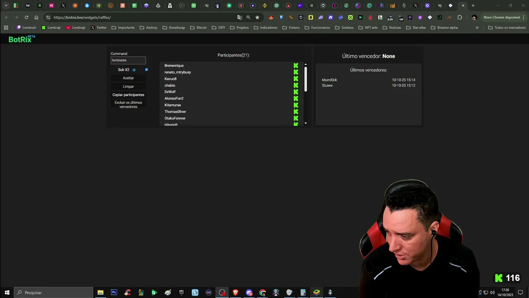Click the Kick icon next to OtakuForever
Screen dimensions: 529x298
click(296, 118)
